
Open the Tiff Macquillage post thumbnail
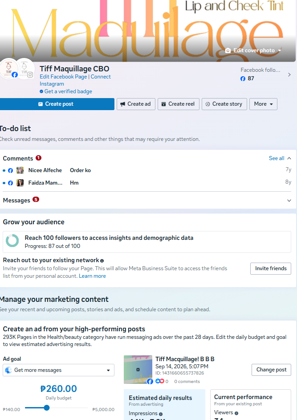(138, 370)
